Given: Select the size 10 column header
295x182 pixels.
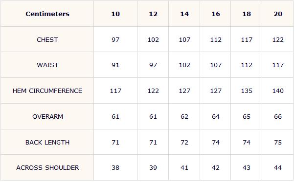Looking at the screenshot, I should click(115, 14).
